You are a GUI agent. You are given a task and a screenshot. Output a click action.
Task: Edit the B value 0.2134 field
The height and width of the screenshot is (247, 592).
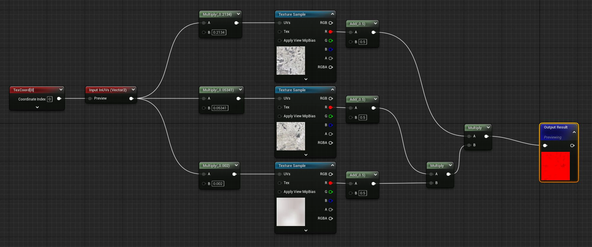point(219,32)
